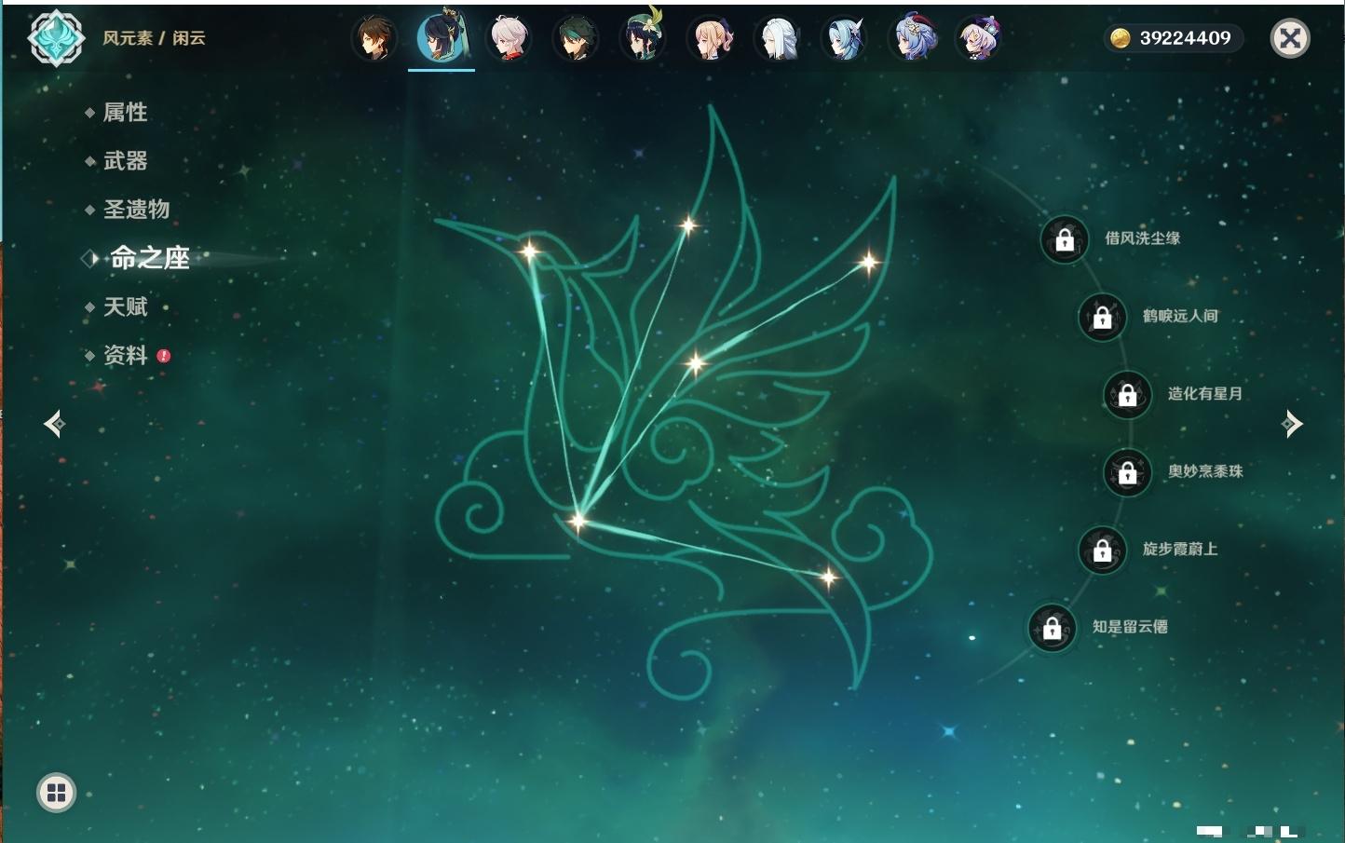The image size is (1345, 843).
Task: Open the locked 借风洗尘缘 constellation node
Action: click(x=1065, y=239)
